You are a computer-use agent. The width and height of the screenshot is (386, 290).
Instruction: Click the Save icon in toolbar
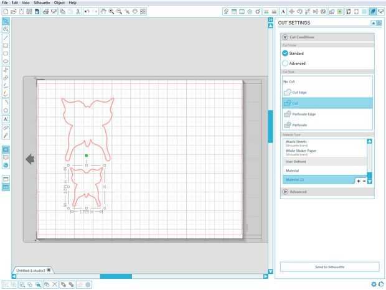29,12
